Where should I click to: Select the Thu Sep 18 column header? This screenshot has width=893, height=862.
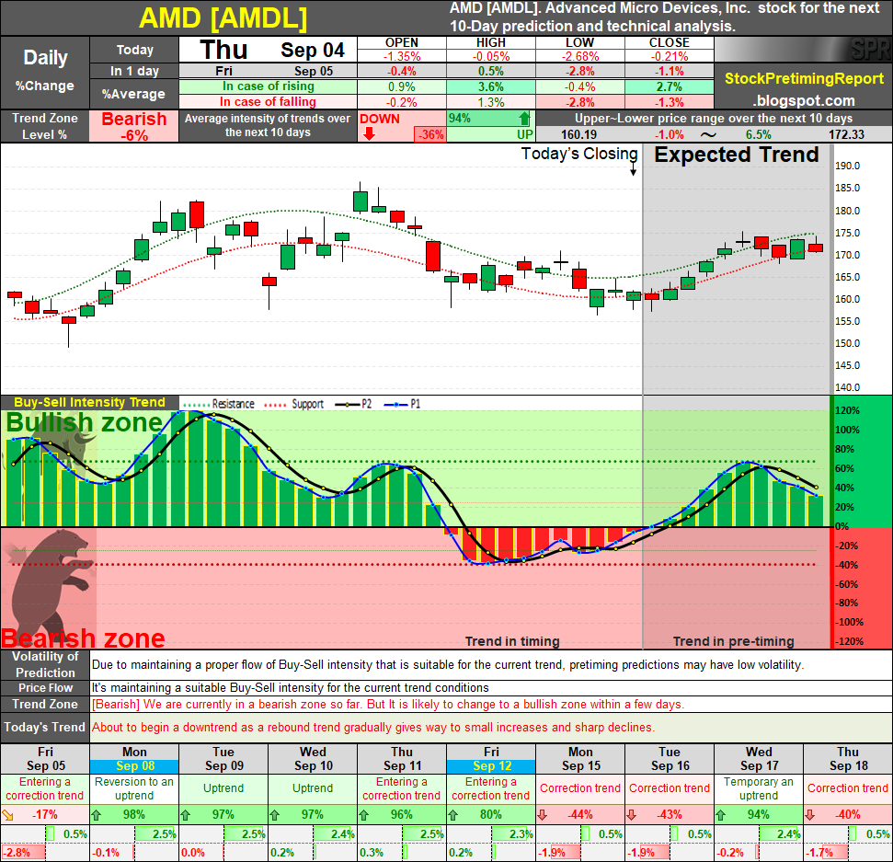[x=848, y=760]
